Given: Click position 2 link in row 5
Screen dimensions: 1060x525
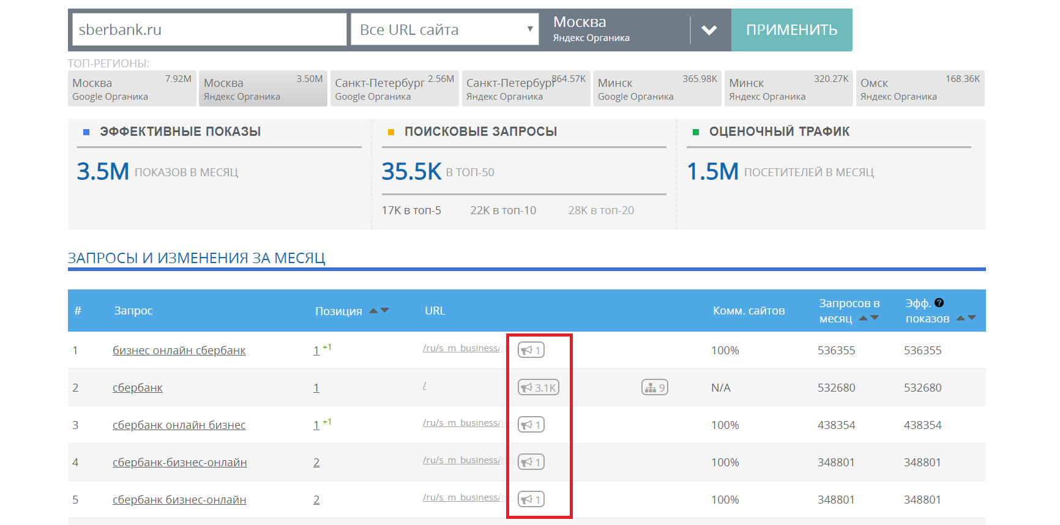Looking at the screenshot, I should point(316,500).
